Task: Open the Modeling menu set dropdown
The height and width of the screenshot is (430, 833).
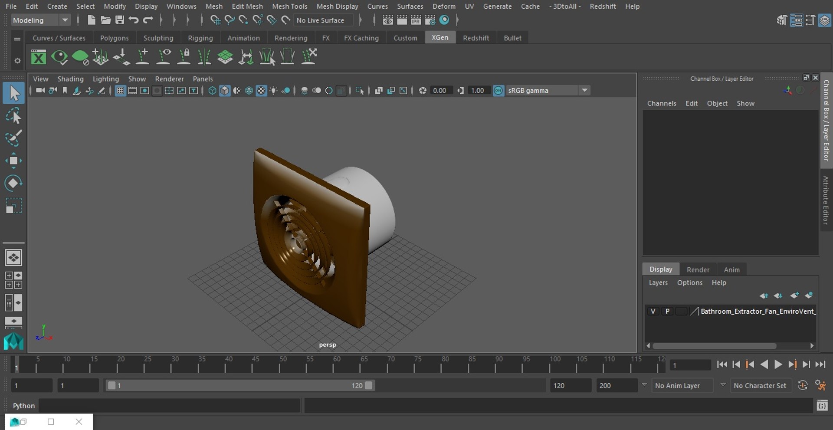Action: 40,20
